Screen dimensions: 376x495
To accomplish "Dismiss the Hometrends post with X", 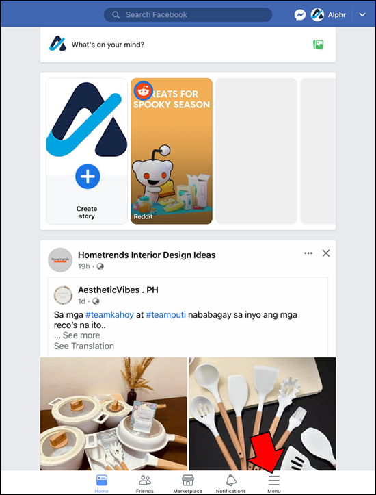I will 326,253.
